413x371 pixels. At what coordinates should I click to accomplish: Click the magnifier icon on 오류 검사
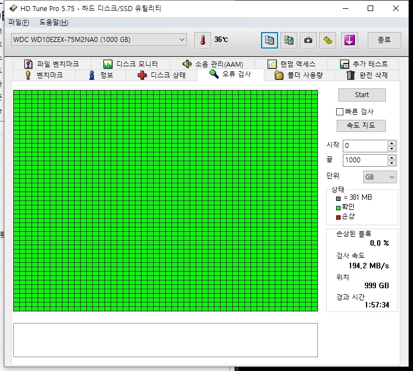point(214,74)
